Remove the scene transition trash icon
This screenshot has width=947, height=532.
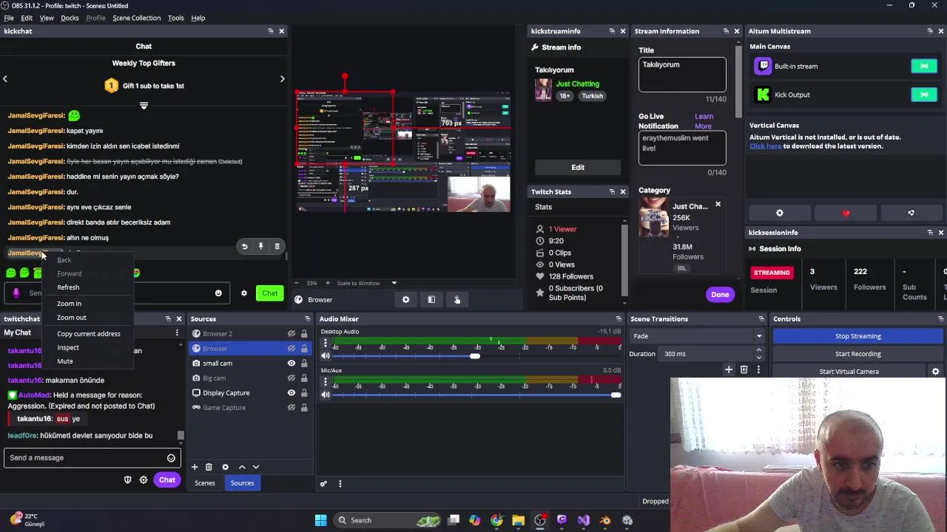coord(744,369)
